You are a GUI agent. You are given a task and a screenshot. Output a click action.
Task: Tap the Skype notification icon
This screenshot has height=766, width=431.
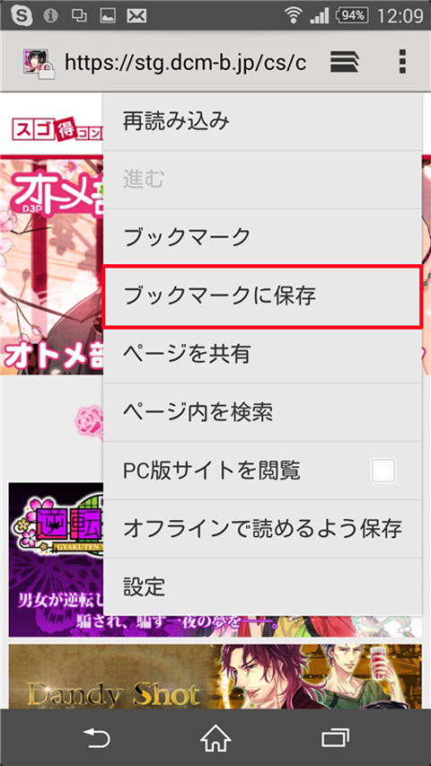21,16
